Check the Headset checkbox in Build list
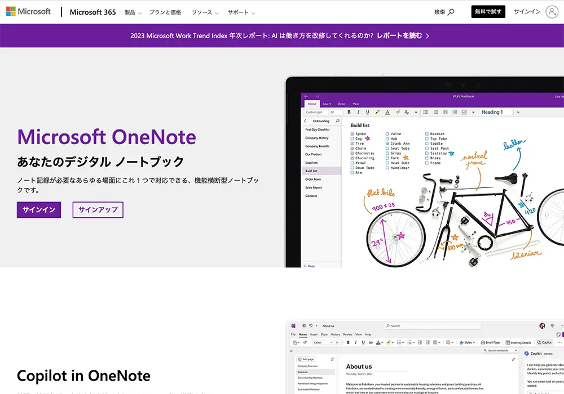564x394 pixels. tap(427, 134)
